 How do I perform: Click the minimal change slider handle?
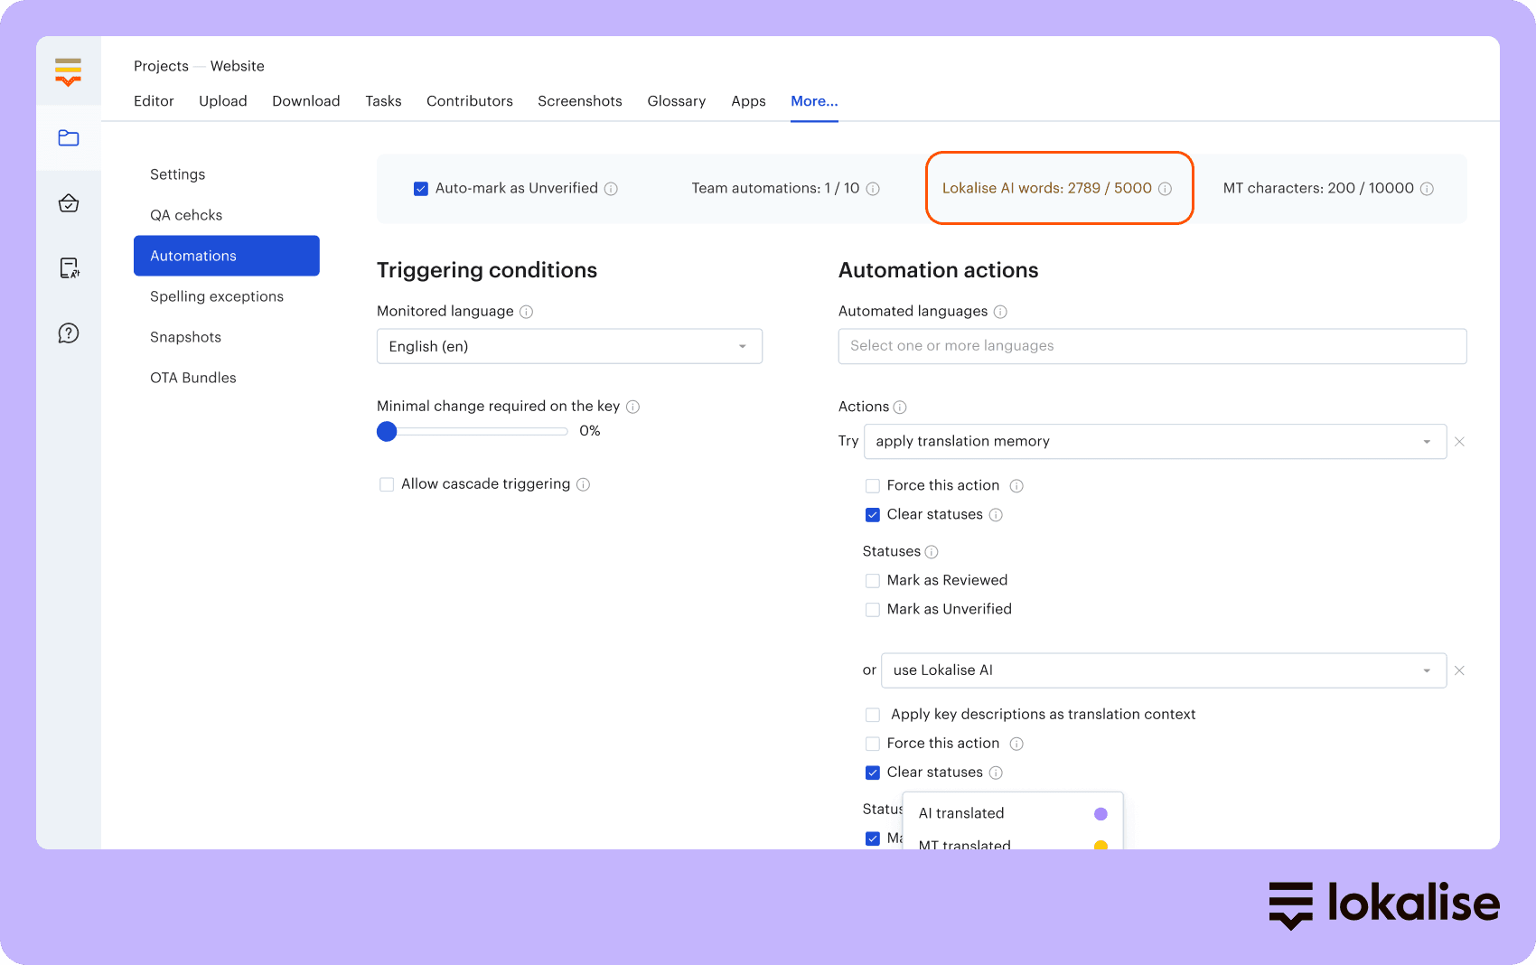coord(387,432)
